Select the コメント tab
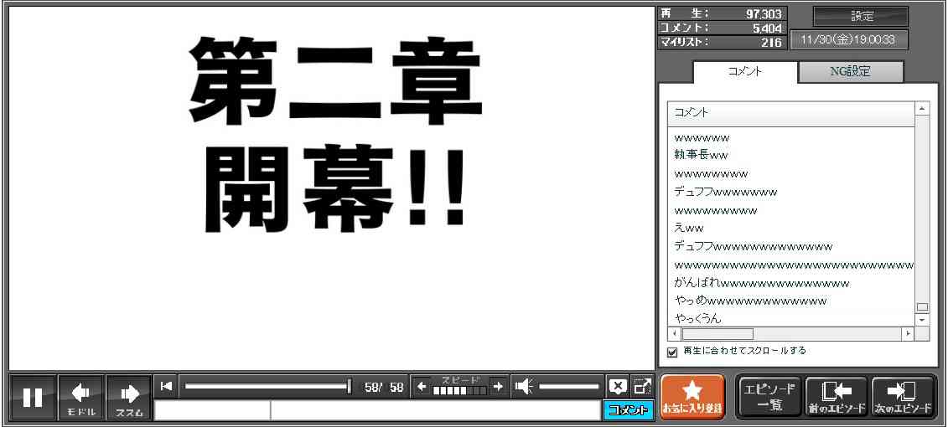Image resolution: width=948 pixels, height=427 pixels. 744,72
